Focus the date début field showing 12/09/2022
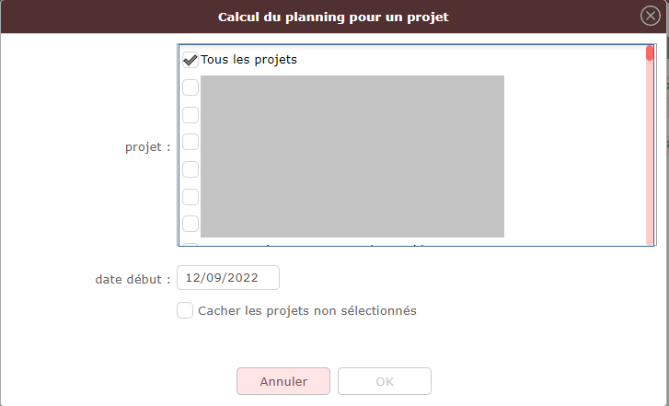The height and width of the screenshot is (406, 669). click(227, 278)
